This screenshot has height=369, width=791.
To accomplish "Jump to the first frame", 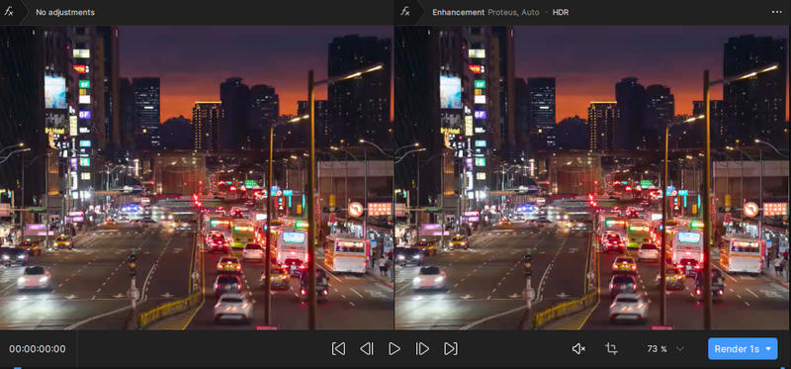I will [x=338, y=349].
